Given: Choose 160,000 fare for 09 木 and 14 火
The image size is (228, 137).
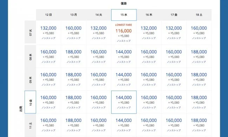Looking at the screenshot, I should coord(99,79).
